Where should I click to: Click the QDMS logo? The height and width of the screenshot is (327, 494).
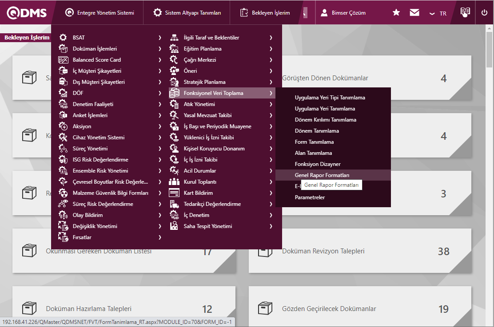coord(27,13)
